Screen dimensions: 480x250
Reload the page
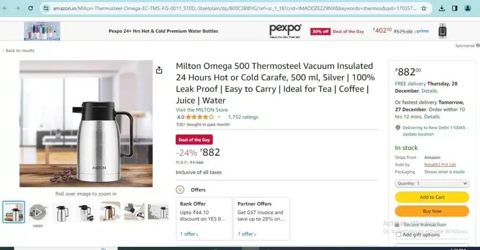click(x=30, y=8)
